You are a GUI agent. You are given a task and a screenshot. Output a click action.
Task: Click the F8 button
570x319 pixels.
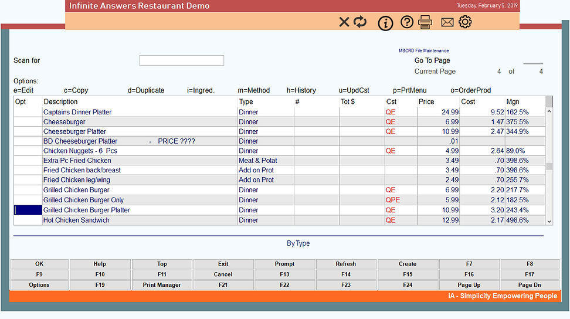point(530,264)
